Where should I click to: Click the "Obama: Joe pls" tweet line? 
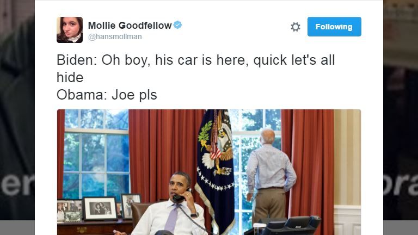pos(107,95)
